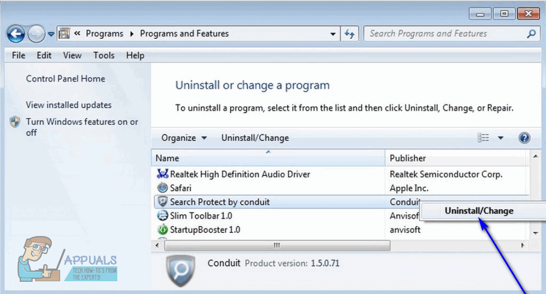Open the Tools menu

pos(104,55)
